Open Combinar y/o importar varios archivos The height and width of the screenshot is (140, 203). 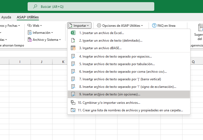coord(129,103)
